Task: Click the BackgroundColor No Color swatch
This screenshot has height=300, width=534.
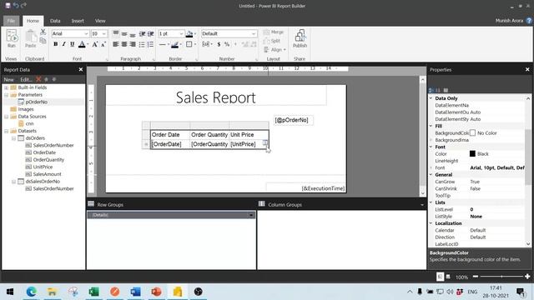Action: [x=472, y=133]
